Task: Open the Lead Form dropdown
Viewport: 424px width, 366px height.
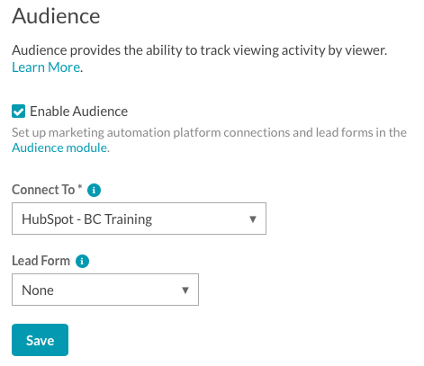Action: [x=105, y=290]
